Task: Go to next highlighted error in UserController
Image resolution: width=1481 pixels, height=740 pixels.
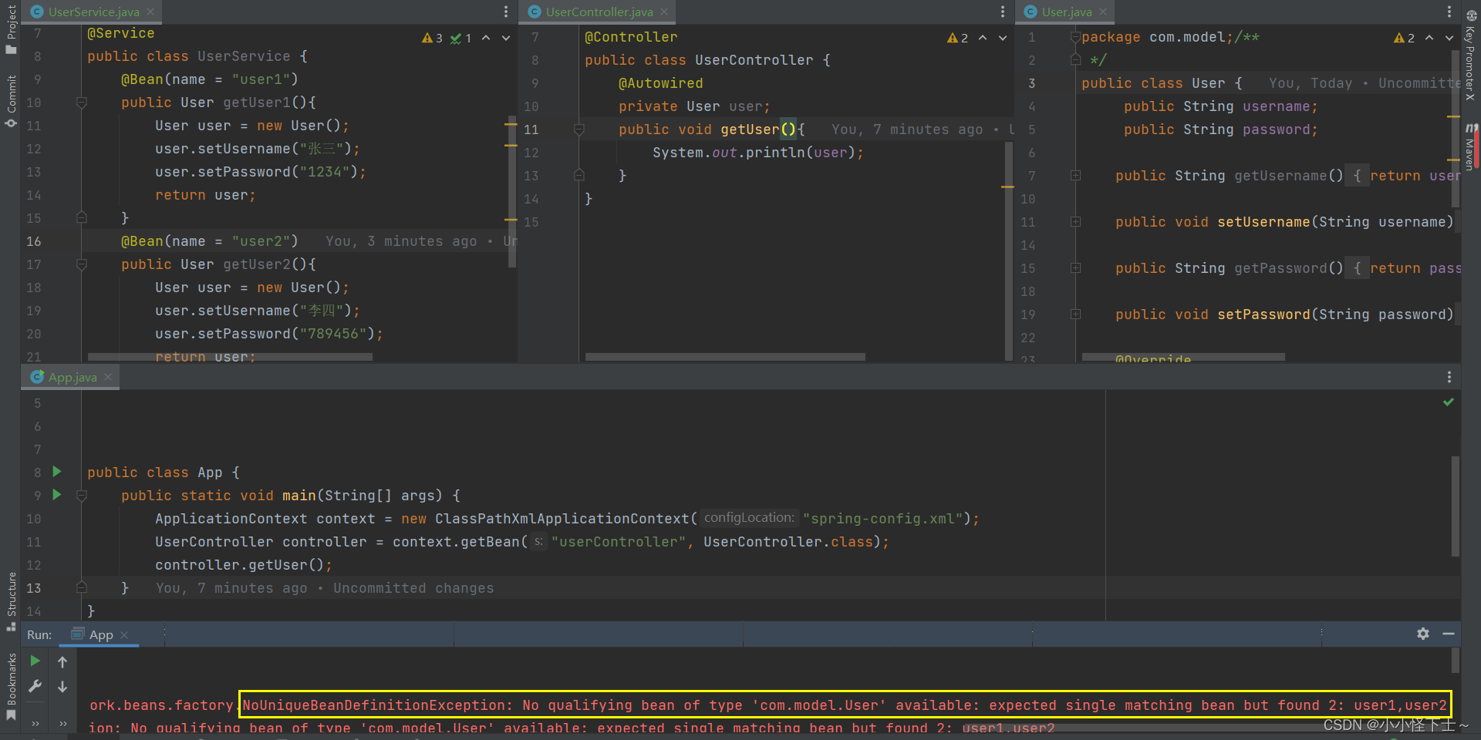Action: click(1003, 38)
